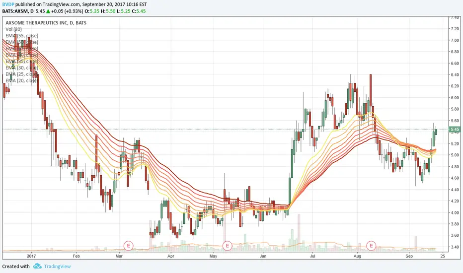The height and width of the screenshot is (273, 463).
Task: Click the May date axis label
Action: (x=214, y=256)
